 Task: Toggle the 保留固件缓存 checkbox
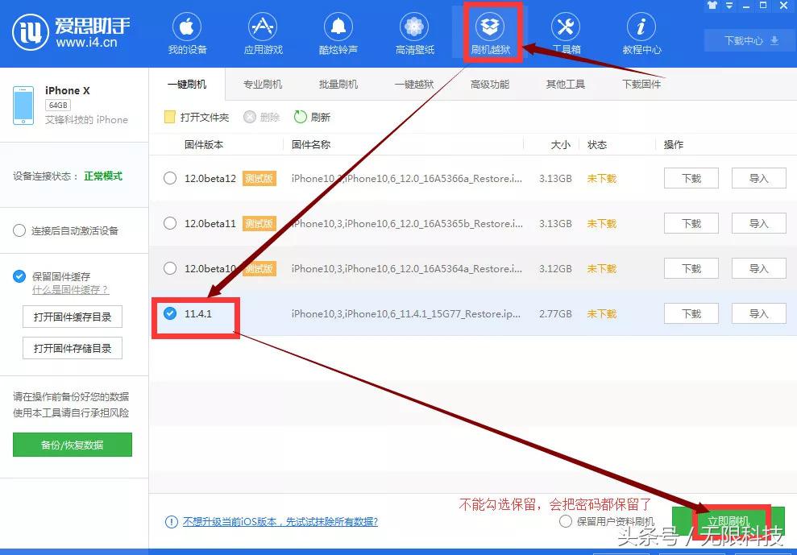point(19,275)
